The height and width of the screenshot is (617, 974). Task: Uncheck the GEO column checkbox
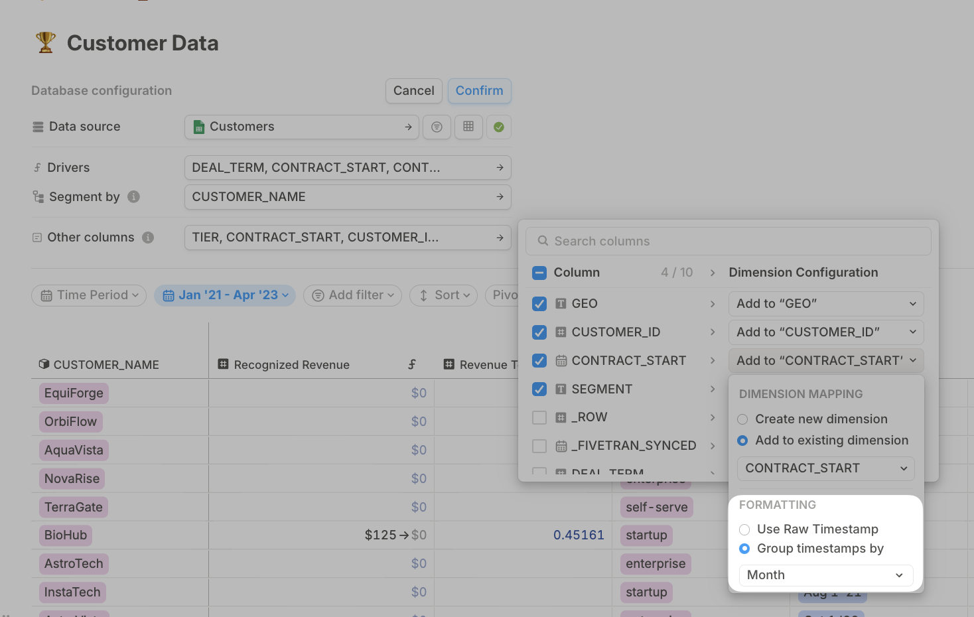539,304
